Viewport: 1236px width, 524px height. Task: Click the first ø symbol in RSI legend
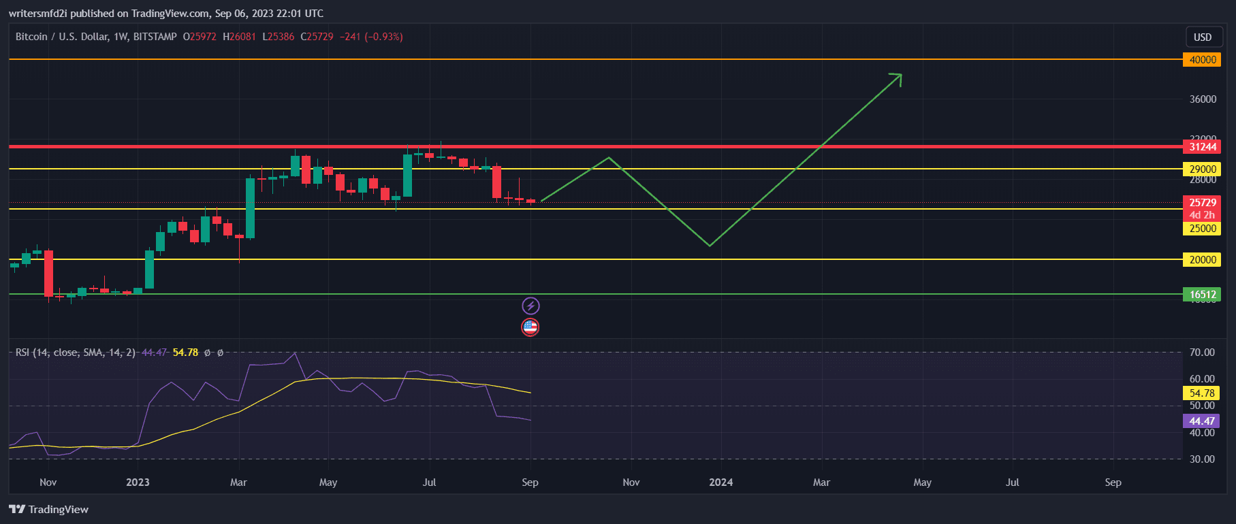208,353
